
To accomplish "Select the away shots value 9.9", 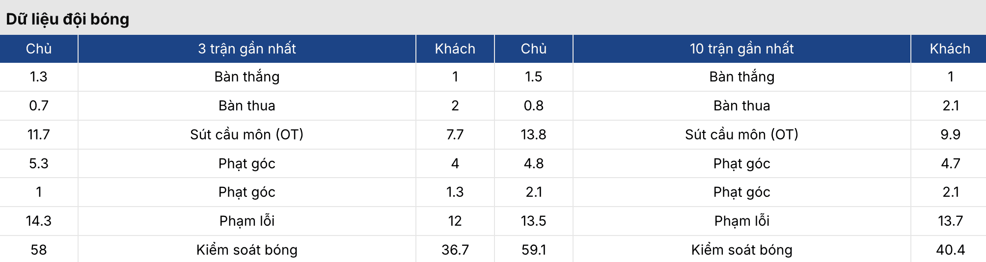I will 950,134.
